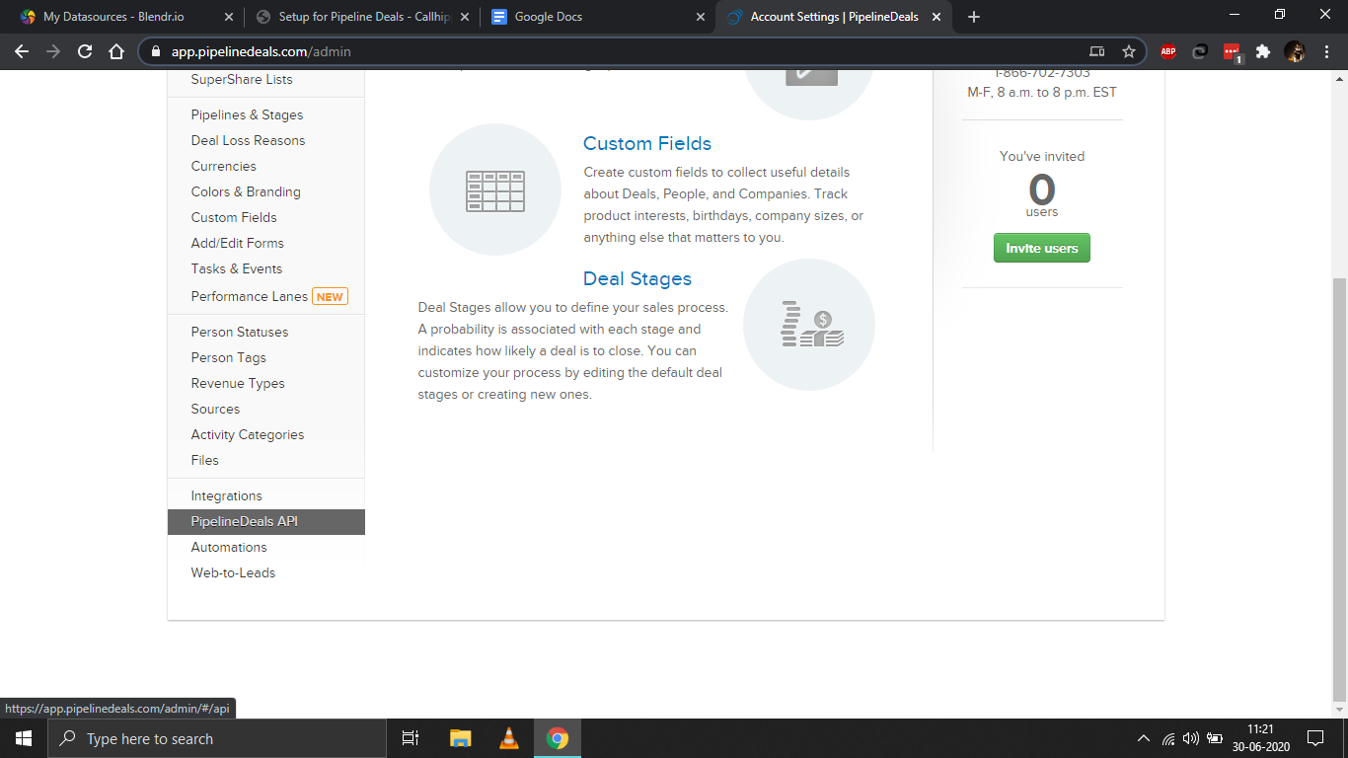Go back in browser history
Screen dimensions: 1348x758
pyautogui.click(x=22, y=51)
